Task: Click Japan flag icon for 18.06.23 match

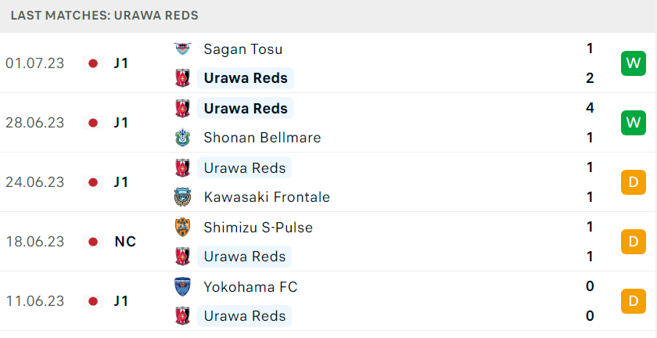Action: (x=93, y=242)
